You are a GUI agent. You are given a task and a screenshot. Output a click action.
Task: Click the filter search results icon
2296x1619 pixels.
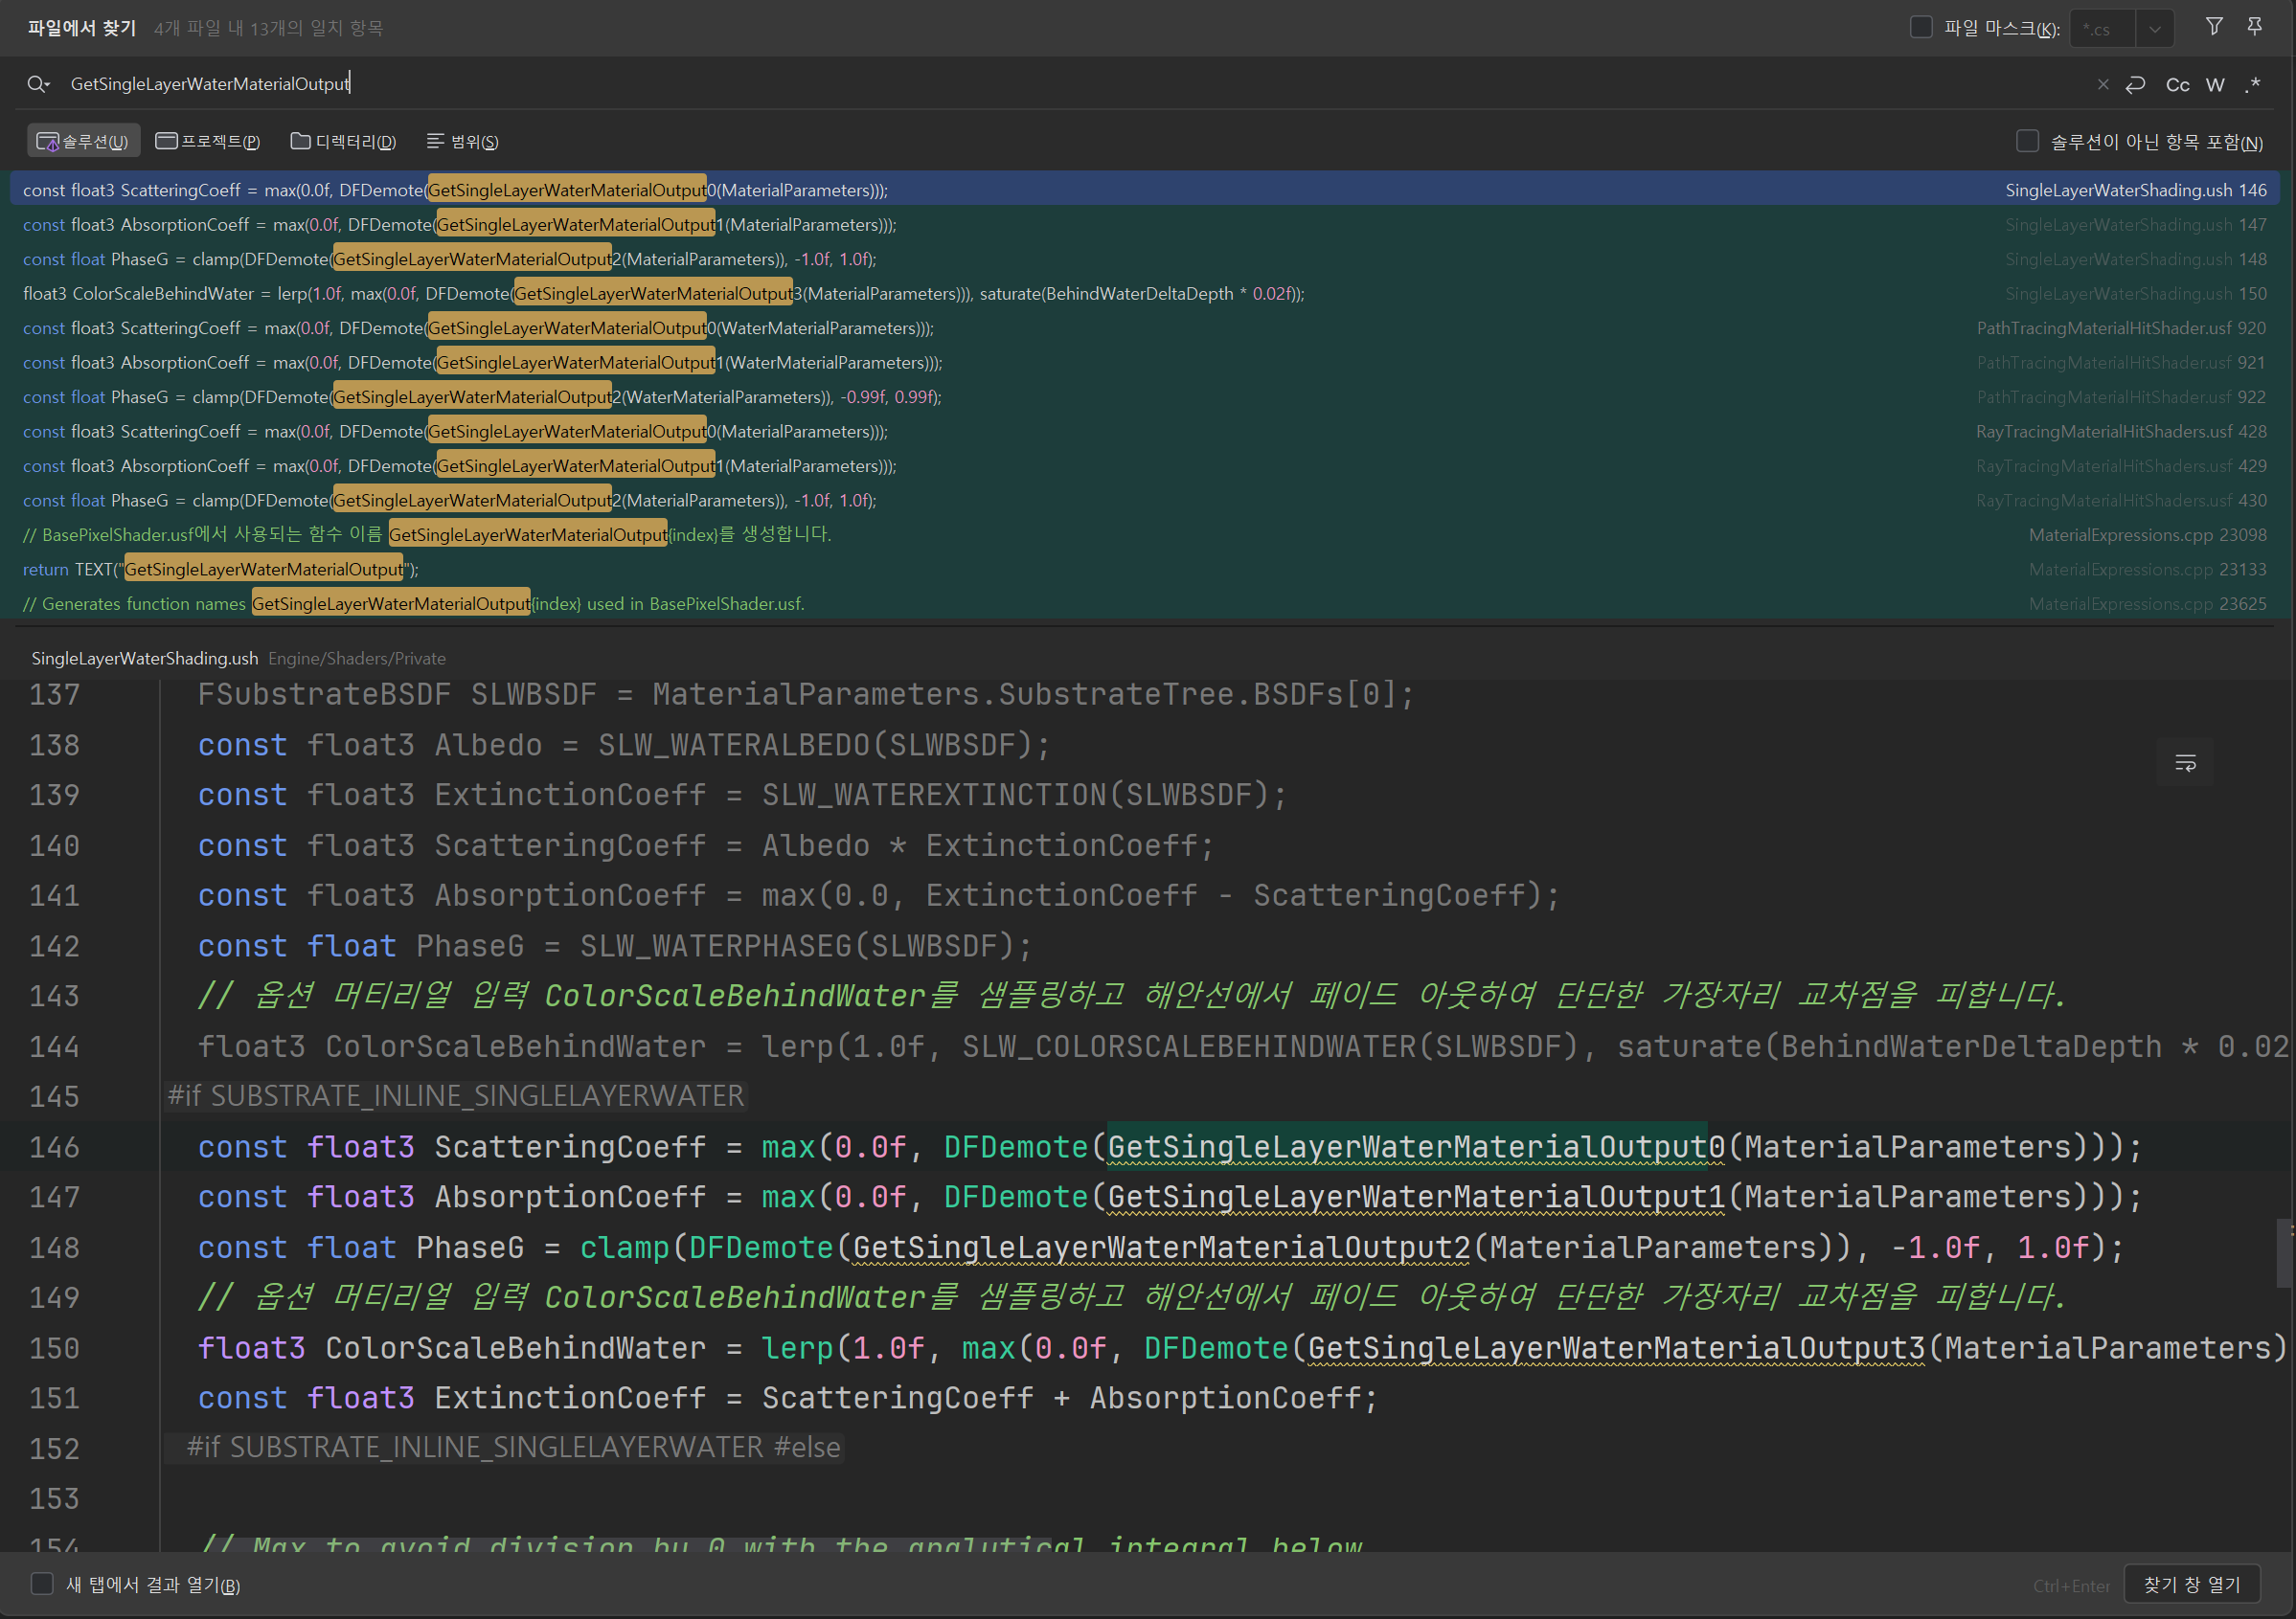pos(2214,27)
